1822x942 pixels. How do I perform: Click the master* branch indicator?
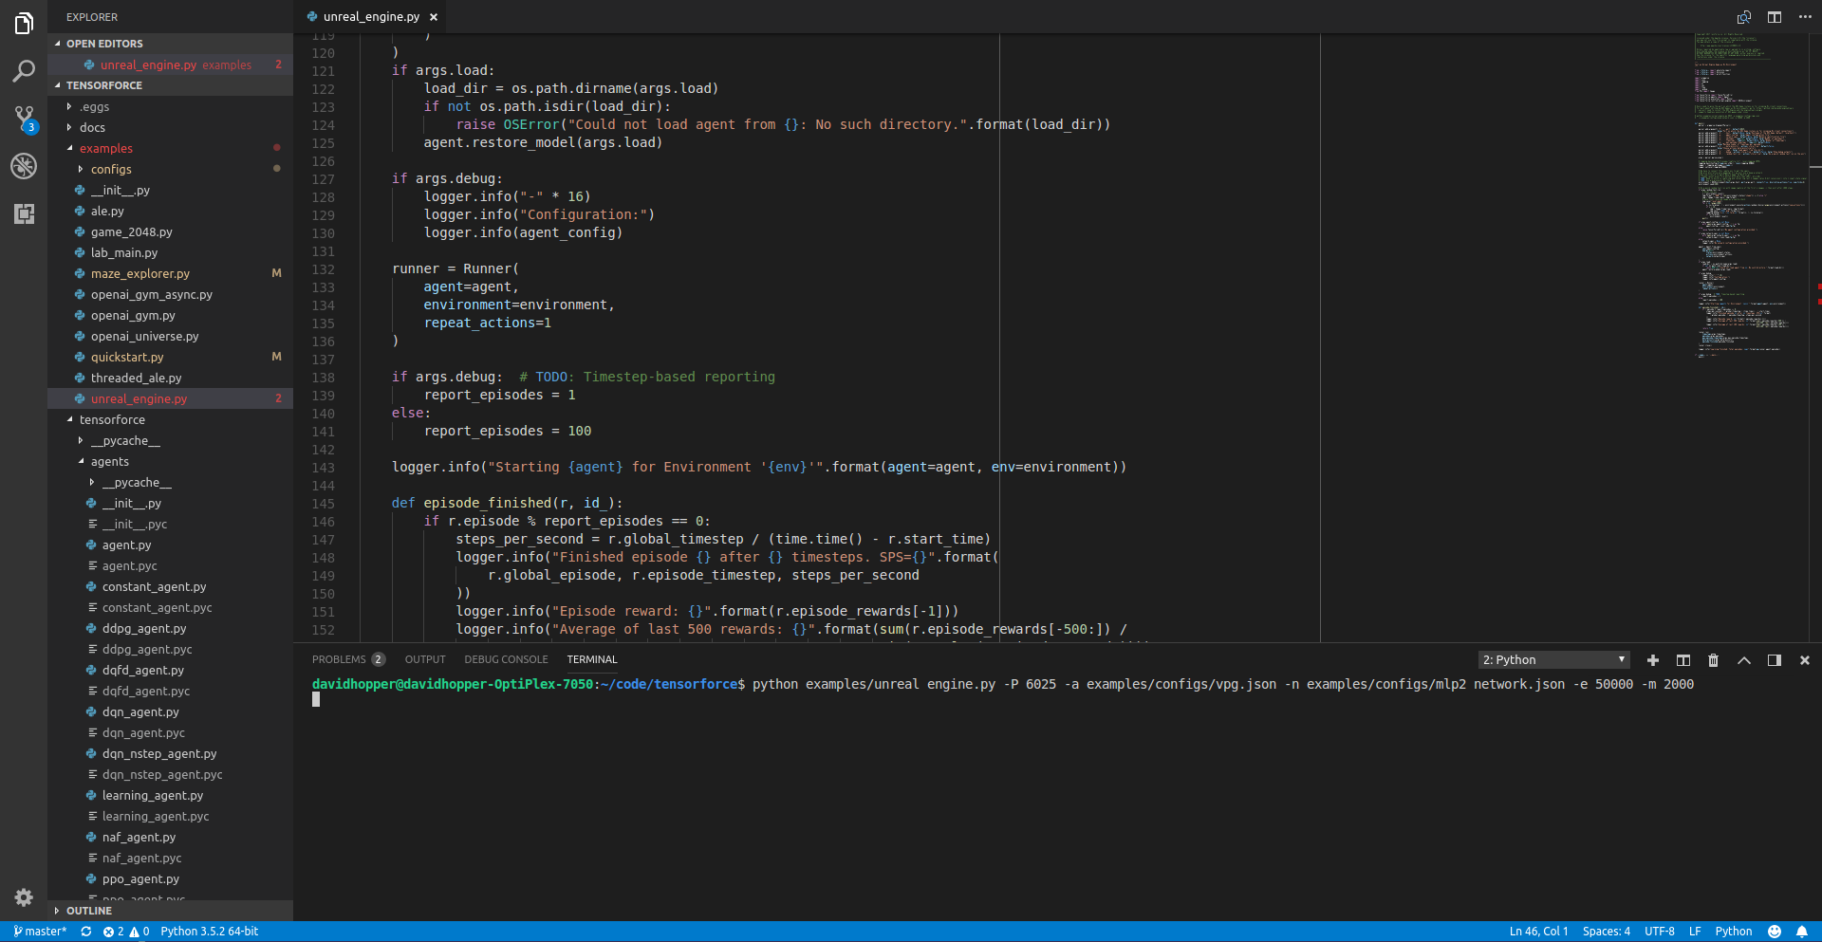(x=38, y=932)
